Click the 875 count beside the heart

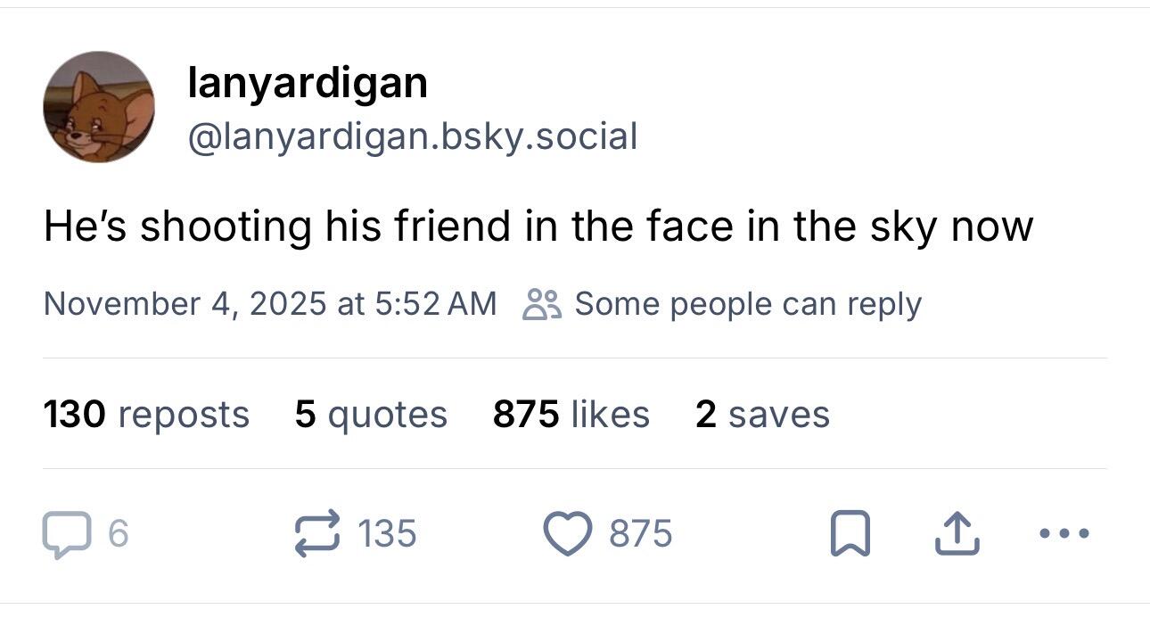640,534
